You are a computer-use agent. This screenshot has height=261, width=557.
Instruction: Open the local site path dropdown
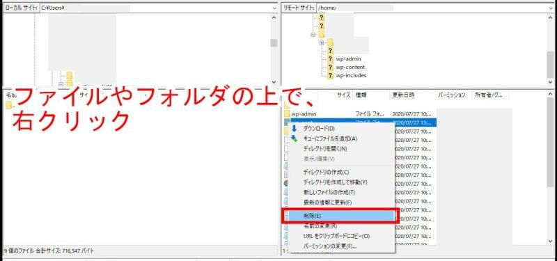(274, 8)
